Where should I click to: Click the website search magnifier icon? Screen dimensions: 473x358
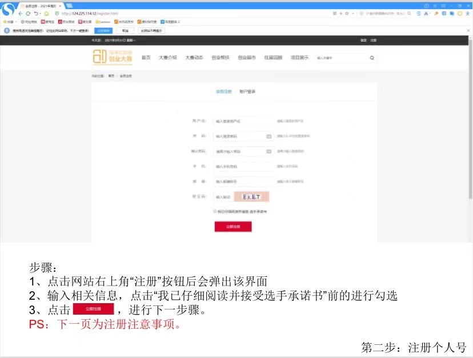click(372, 58)
